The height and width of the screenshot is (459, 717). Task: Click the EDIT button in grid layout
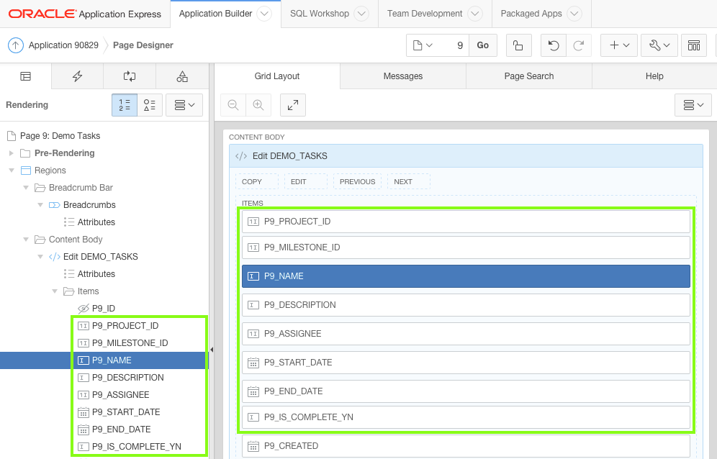[x=305, y=181]
